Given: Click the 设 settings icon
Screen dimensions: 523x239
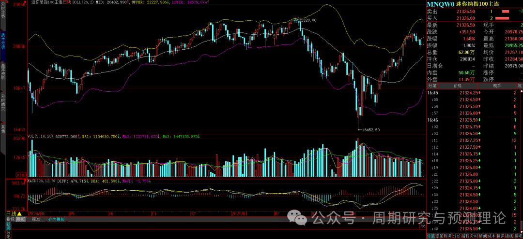Looking at the screenshot, I should point(422,225).
